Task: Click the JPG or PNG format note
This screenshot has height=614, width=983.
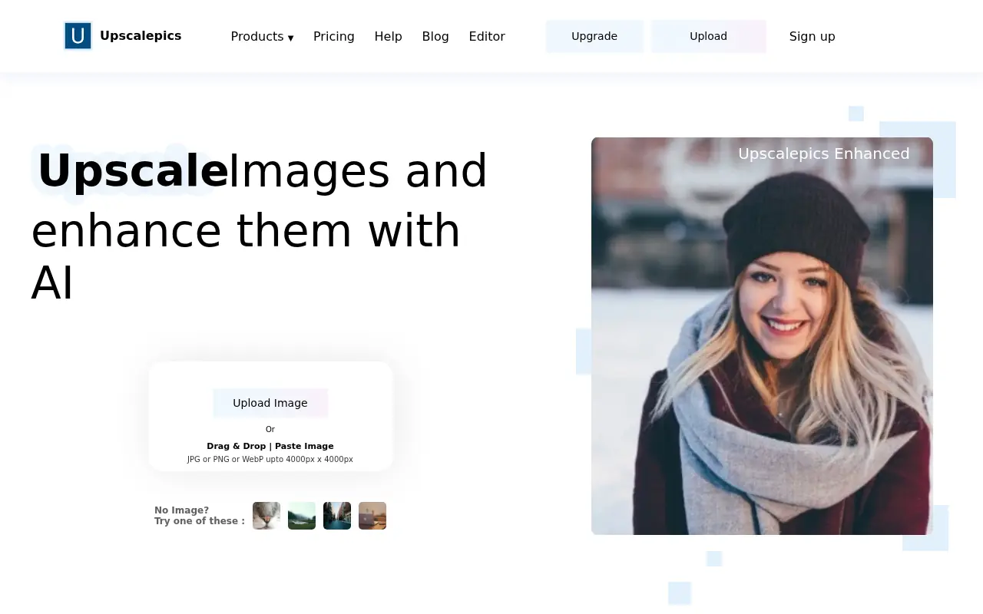Action: 270,459
